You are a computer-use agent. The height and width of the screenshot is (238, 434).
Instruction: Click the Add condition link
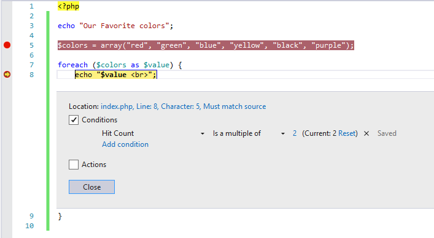click(125, 144)
